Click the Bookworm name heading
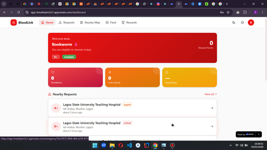 [62, 44]
